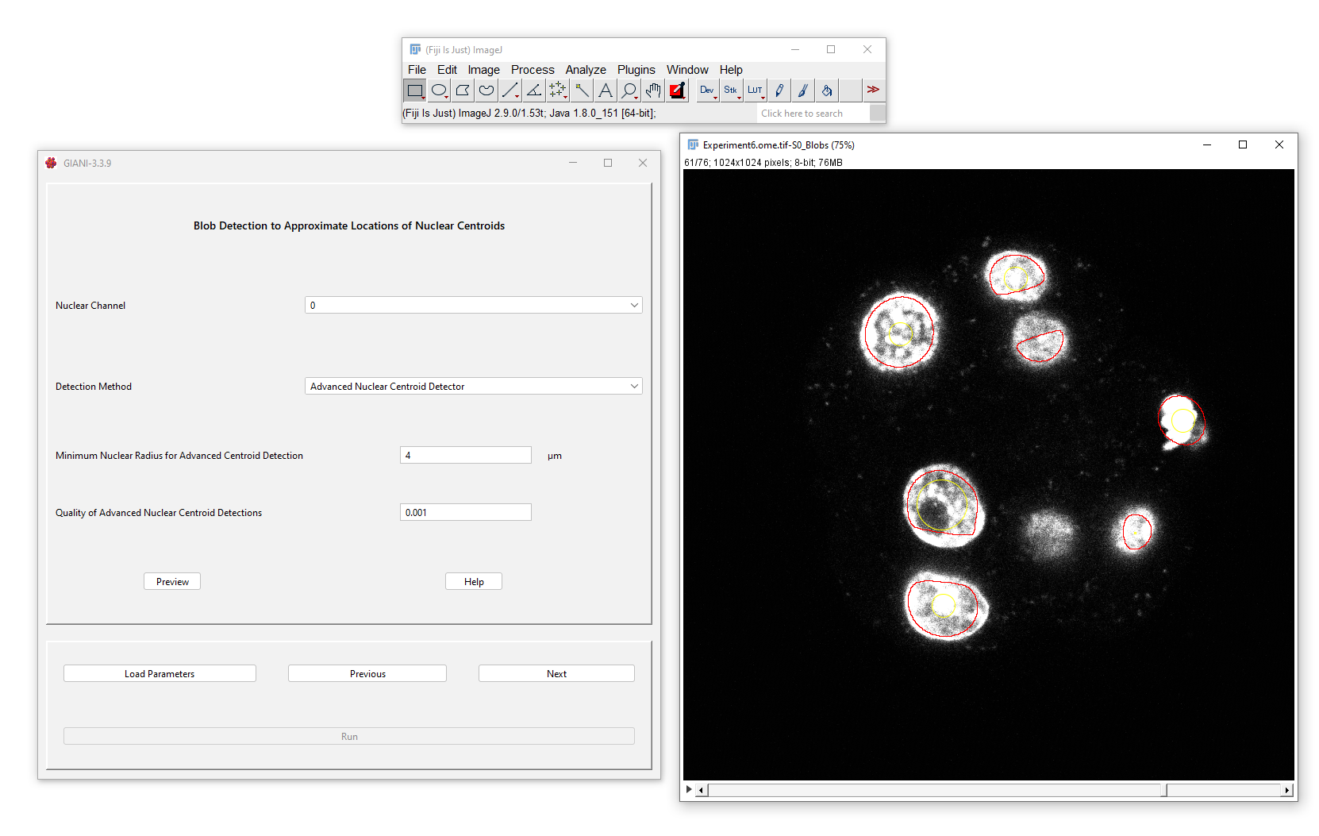
Task: Open the Stk stacks menu tool
Action: [731, 91]
